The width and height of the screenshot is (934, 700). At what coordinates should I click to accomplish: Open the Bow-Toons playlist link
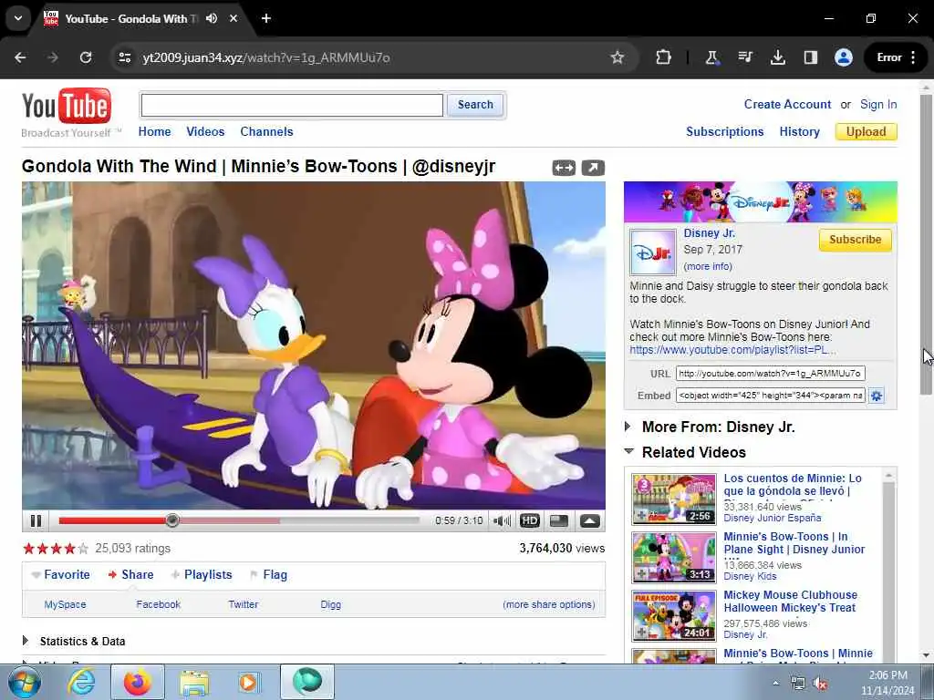point(732,350)
